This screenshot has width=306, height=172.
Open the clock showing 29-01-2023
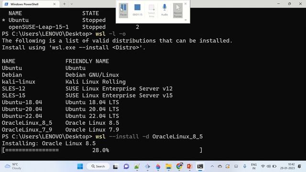tap(287, 166)
